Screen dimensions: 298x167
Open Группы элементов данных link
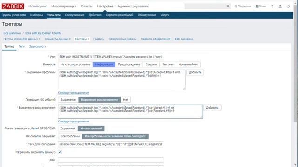pyautogui.click(x=22, y=39)
